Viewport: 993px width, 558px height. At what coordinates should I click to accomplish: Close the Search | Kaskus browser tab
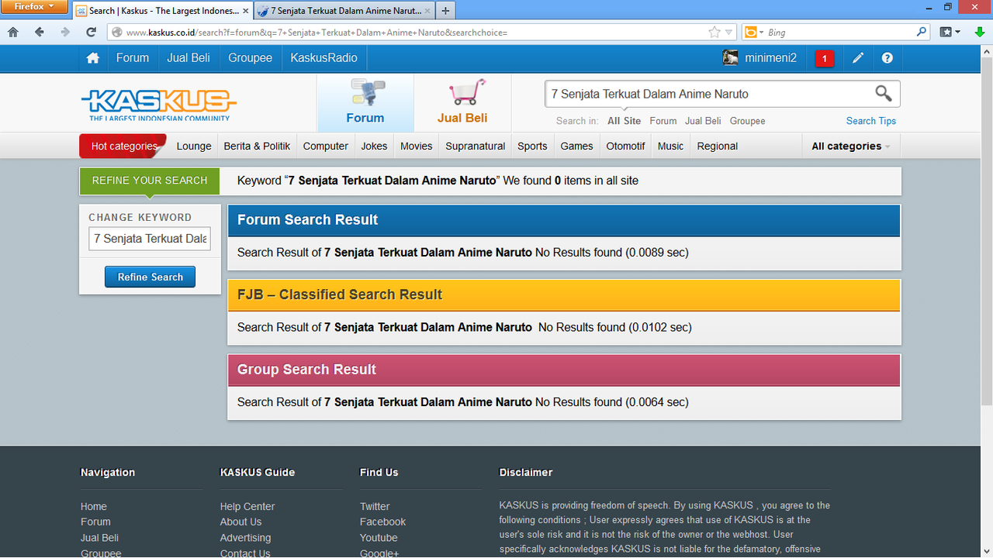click(x=245, y=11)
